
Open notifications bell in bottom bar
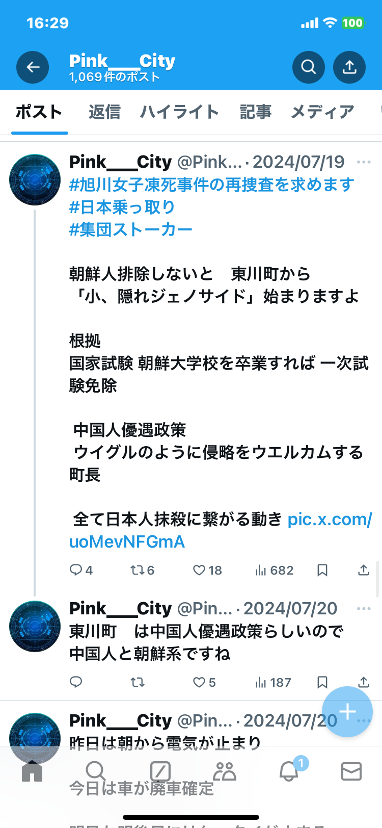pyautogui.click(x=289, y=771)
